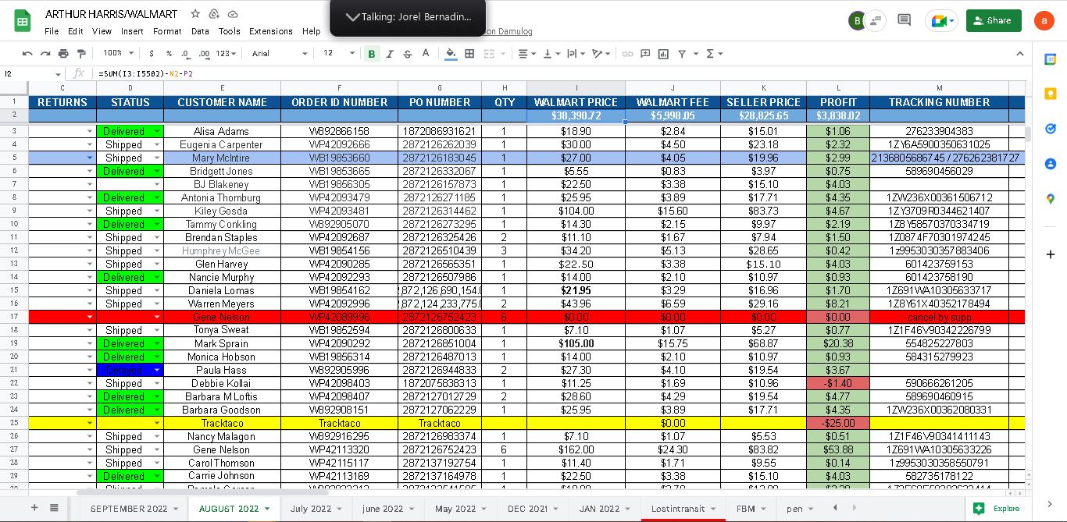Switch to July 2022 sheet tab
Screen dimensions: 1067x522
click(311, 509)
